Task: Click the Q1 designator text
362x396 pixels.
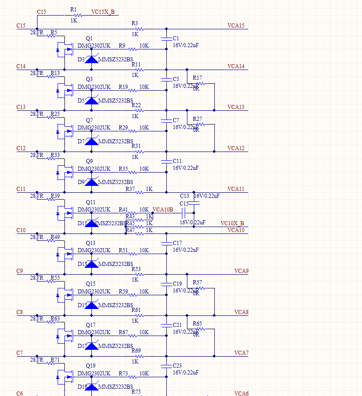Action: [x=89, y=38]
